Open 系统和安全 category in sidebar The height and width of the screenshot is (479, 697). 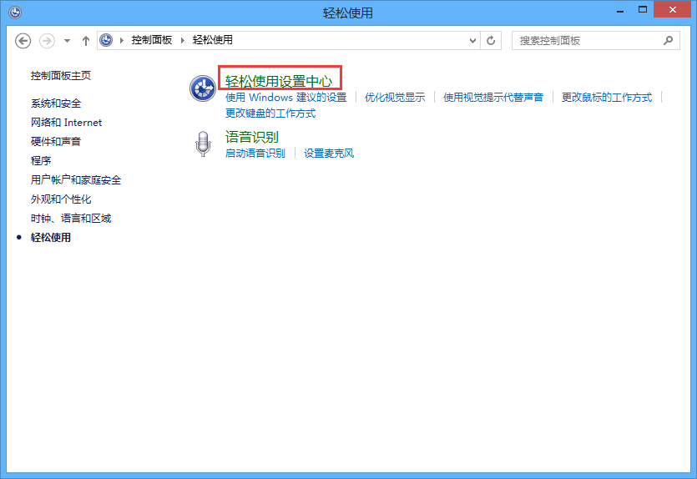click(x=56, y=103)
